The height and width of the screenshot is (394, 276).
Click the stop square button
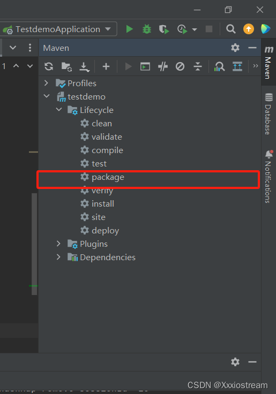pyautogui.click(x=209, y=29)
